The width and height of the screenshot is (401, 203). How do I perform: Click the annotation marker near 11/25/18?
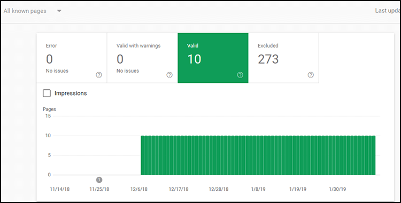click(x=99, y=179)
